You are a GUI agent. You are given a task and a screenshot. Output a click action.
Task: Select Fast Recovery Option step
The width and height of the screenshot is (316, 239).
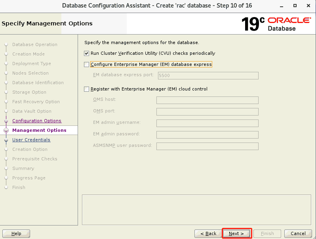36,102
